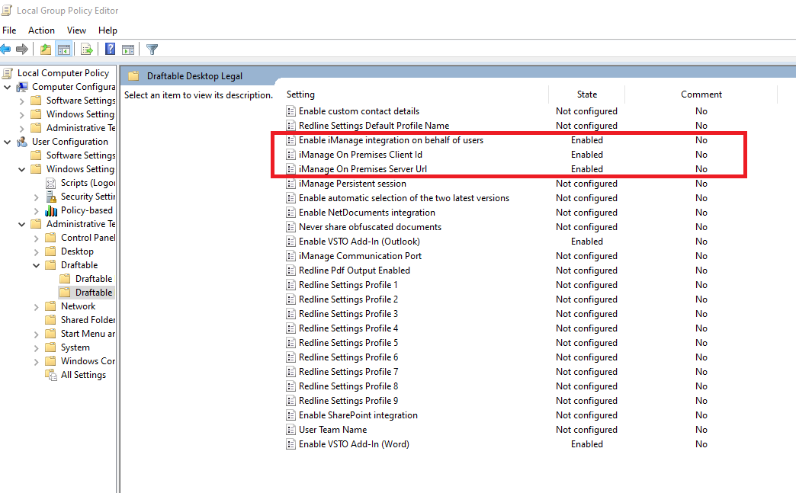
Task: Collapse Windows Settings under User Configuration
Action: coord(22,169)
